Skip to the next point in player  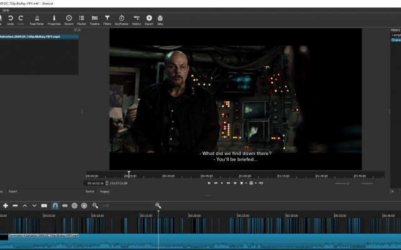click(235, 183)
